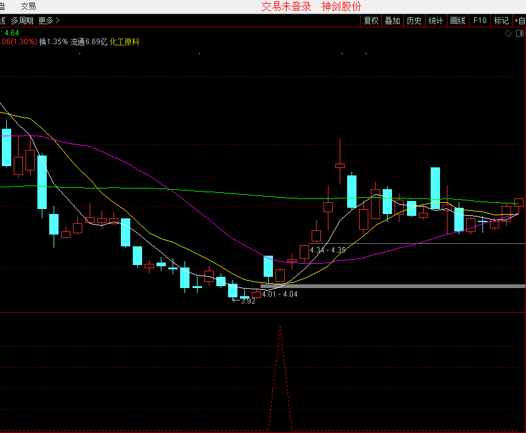
Task: Click the diamond icon above the chart
Action: pos(508,33)
